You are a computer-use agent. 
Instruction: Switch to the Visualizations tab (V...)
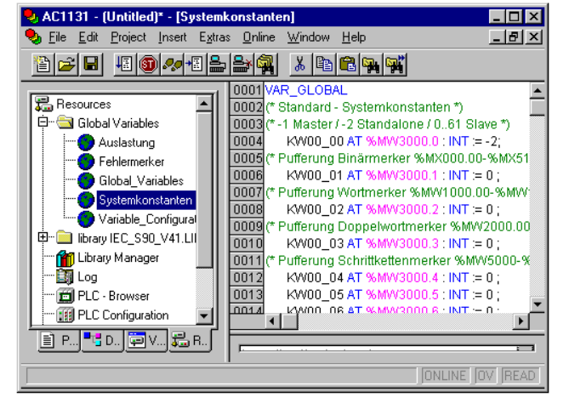146,341
